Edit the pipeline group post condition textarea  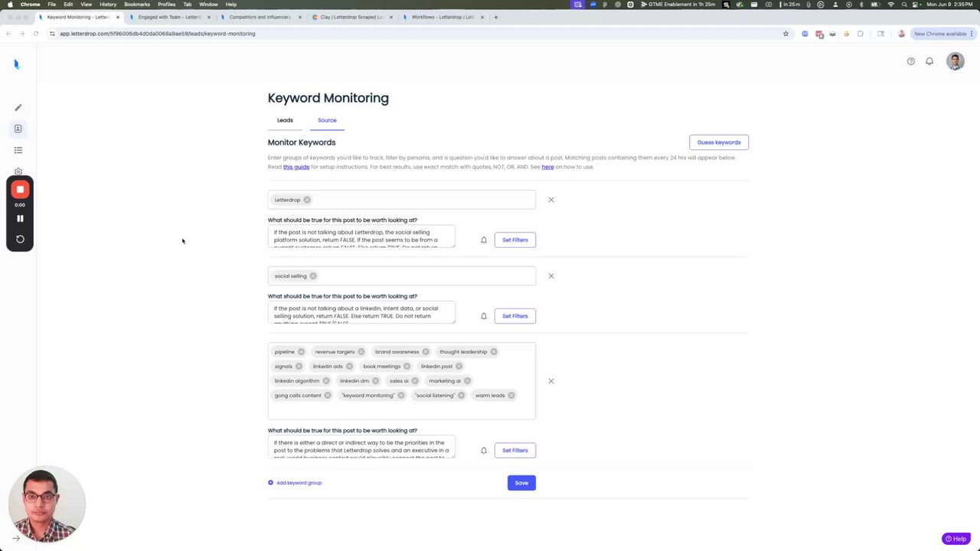[x=361, y=447]
